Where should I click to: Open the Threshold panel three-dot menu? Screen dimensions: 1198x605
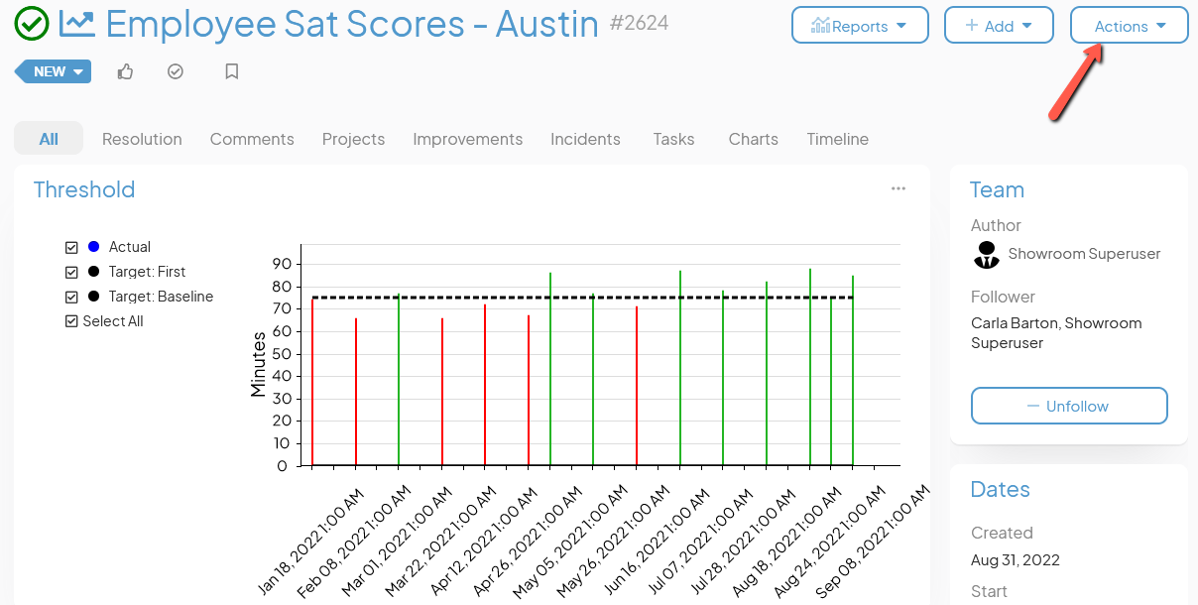[898, 189]
